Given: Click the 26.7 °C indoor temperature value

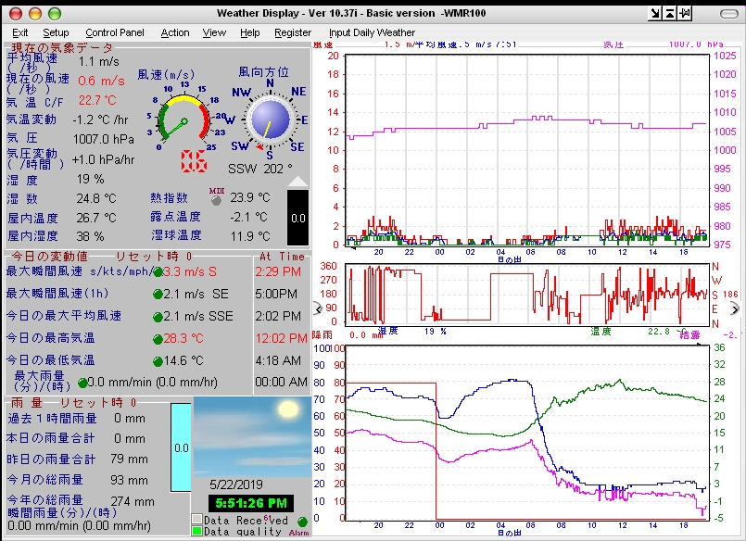Looking at the screenshot, I should pos(96,218).
